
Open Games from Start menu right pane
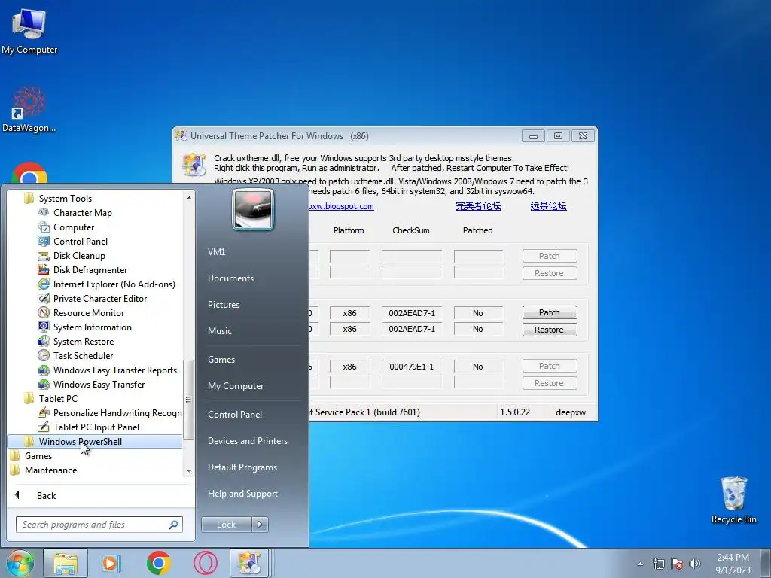pyautogui.click(x=221, y=359)
